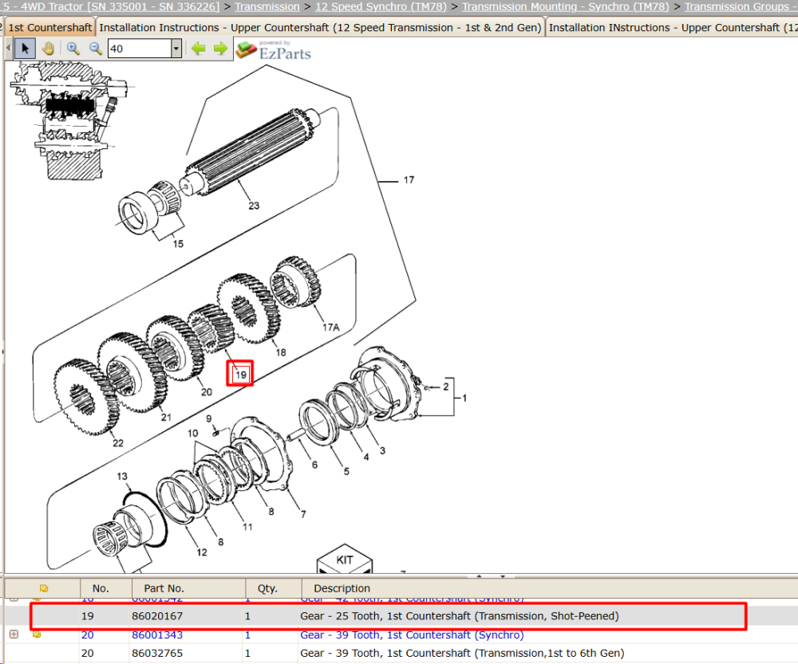798x664 pixels.
Task: Open the rightmost INstructions Upper Countershaft tab
Action: 672,27
